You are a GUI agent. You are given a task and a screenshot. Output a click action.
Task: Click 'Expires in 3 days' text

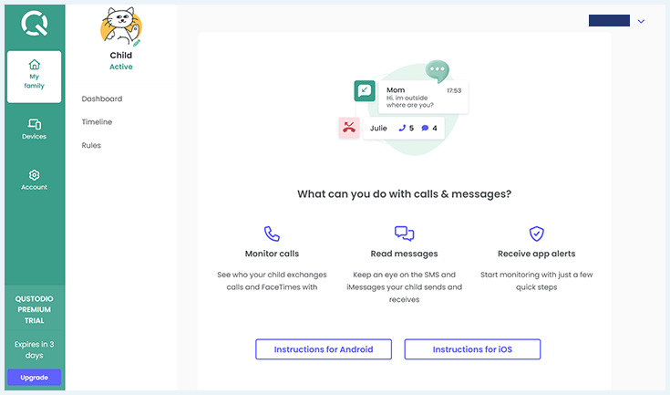pos(35,349)
